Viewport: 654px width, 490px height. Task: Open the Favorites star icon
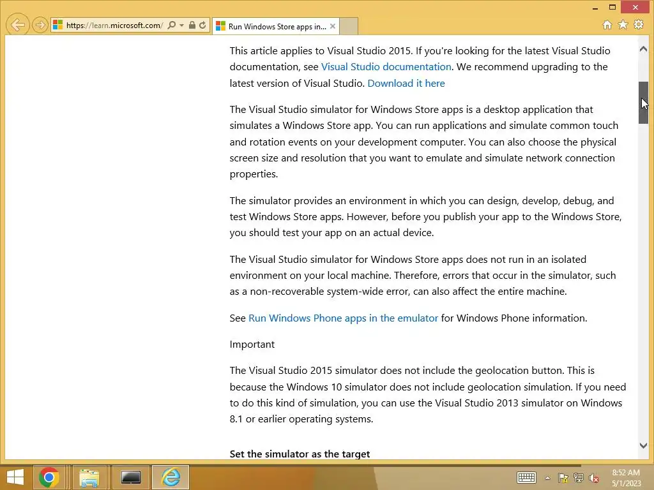(623, 25)
